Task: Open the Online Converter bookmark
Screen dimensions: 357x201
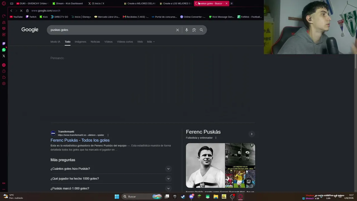Action: [x=193, y=17]
